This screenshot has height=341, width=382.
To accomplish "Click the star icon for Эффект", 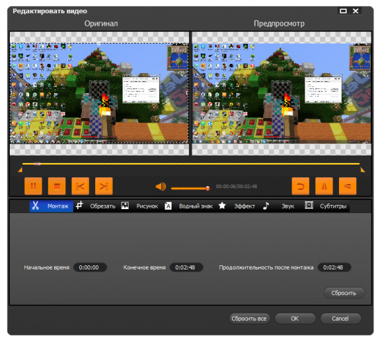I will click(x=222, y=206).
